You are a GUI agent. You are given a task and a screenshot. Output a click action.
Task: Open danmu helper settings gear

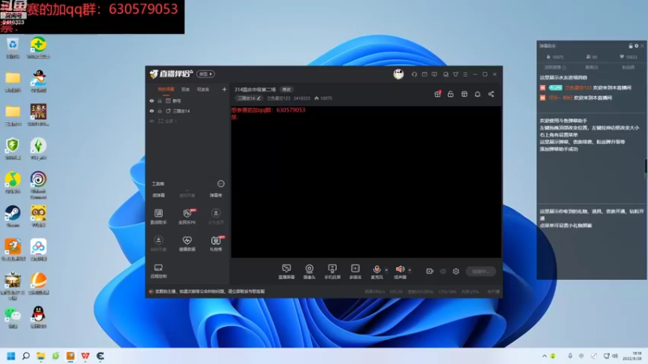(x=637, y=46)
